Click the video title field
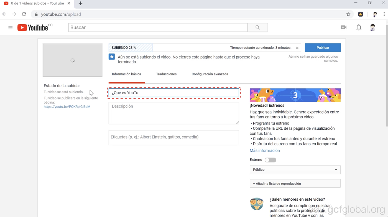This screenshot has width=388, height=217. click(174, 93)
